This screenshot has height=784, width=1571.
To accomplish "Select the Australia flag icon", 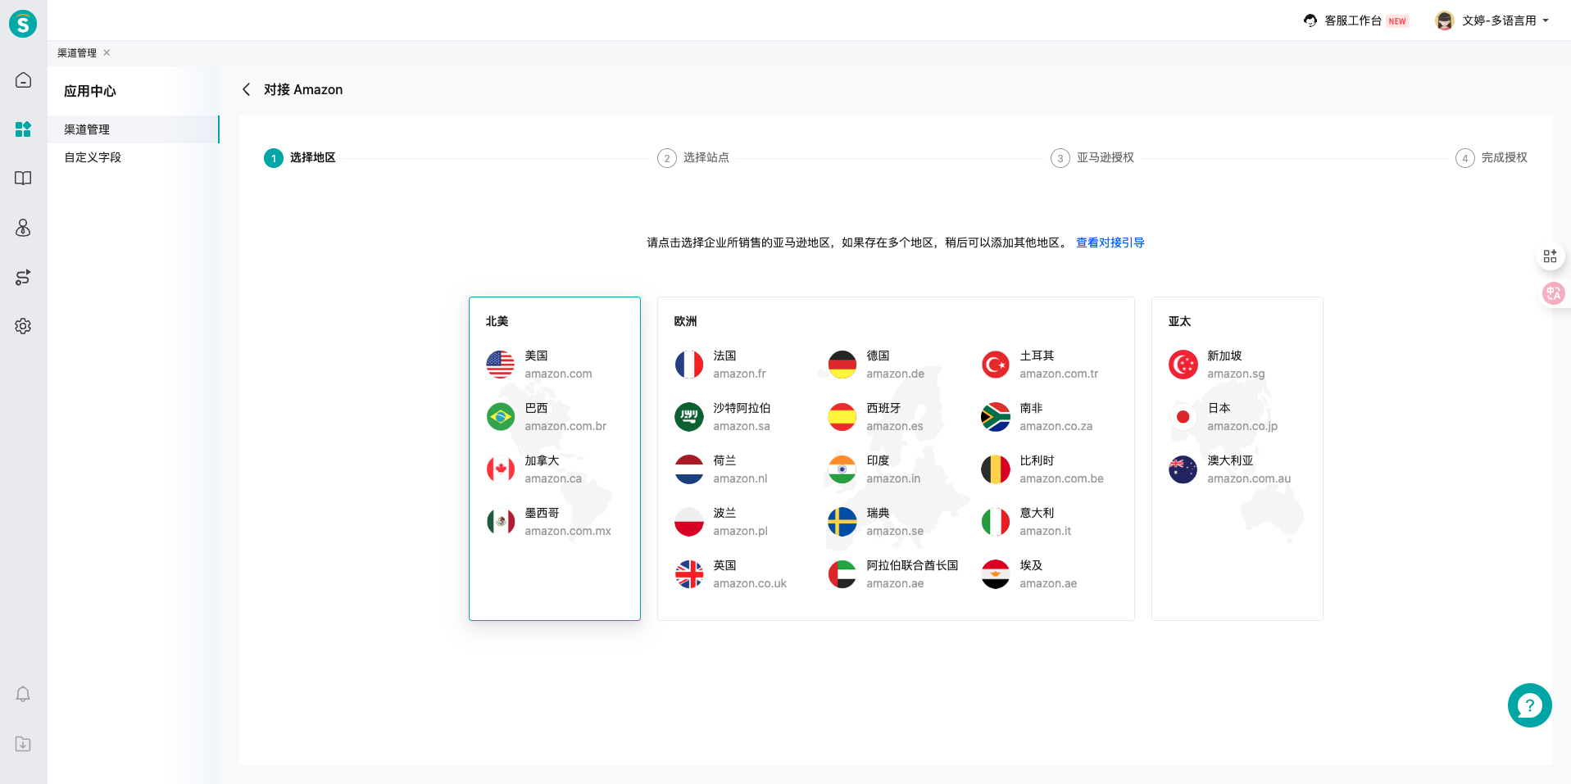I will (1183, 469).
